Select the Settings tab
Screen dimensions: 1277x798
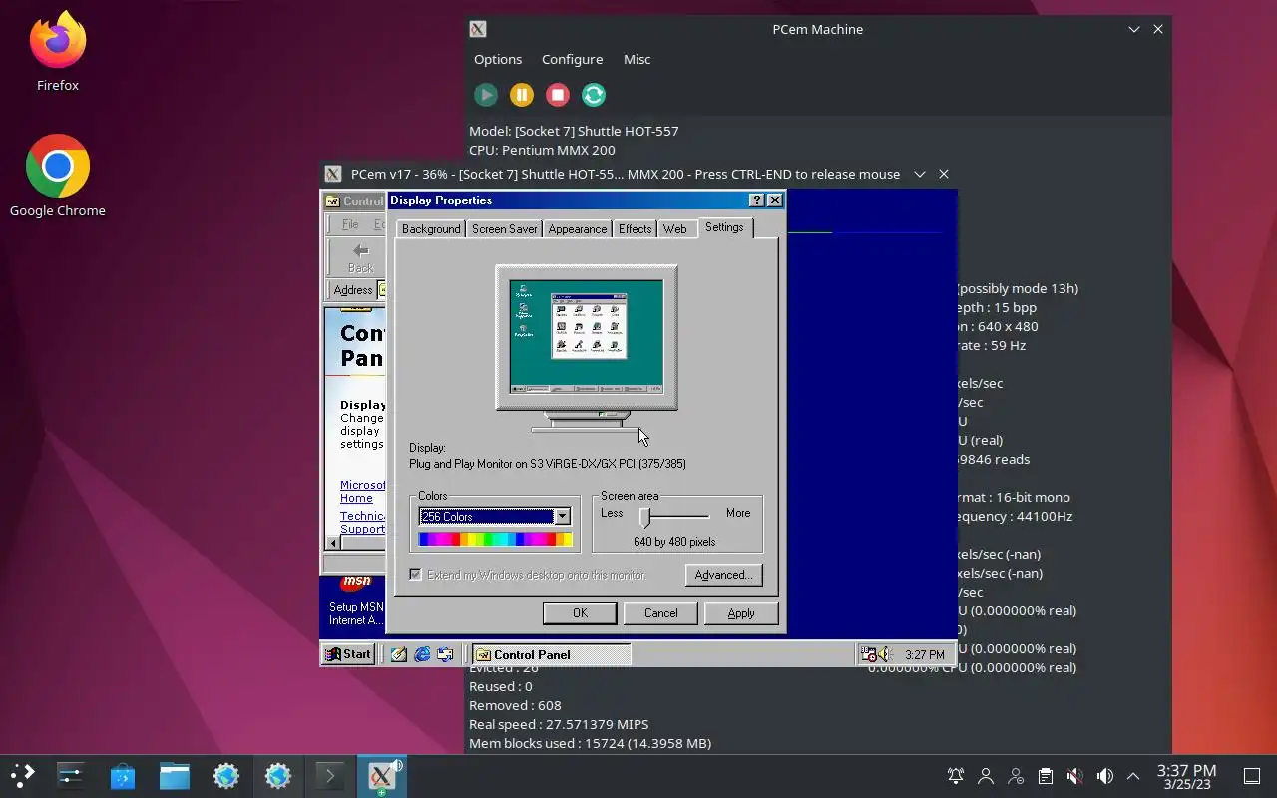tap(724, 227)
